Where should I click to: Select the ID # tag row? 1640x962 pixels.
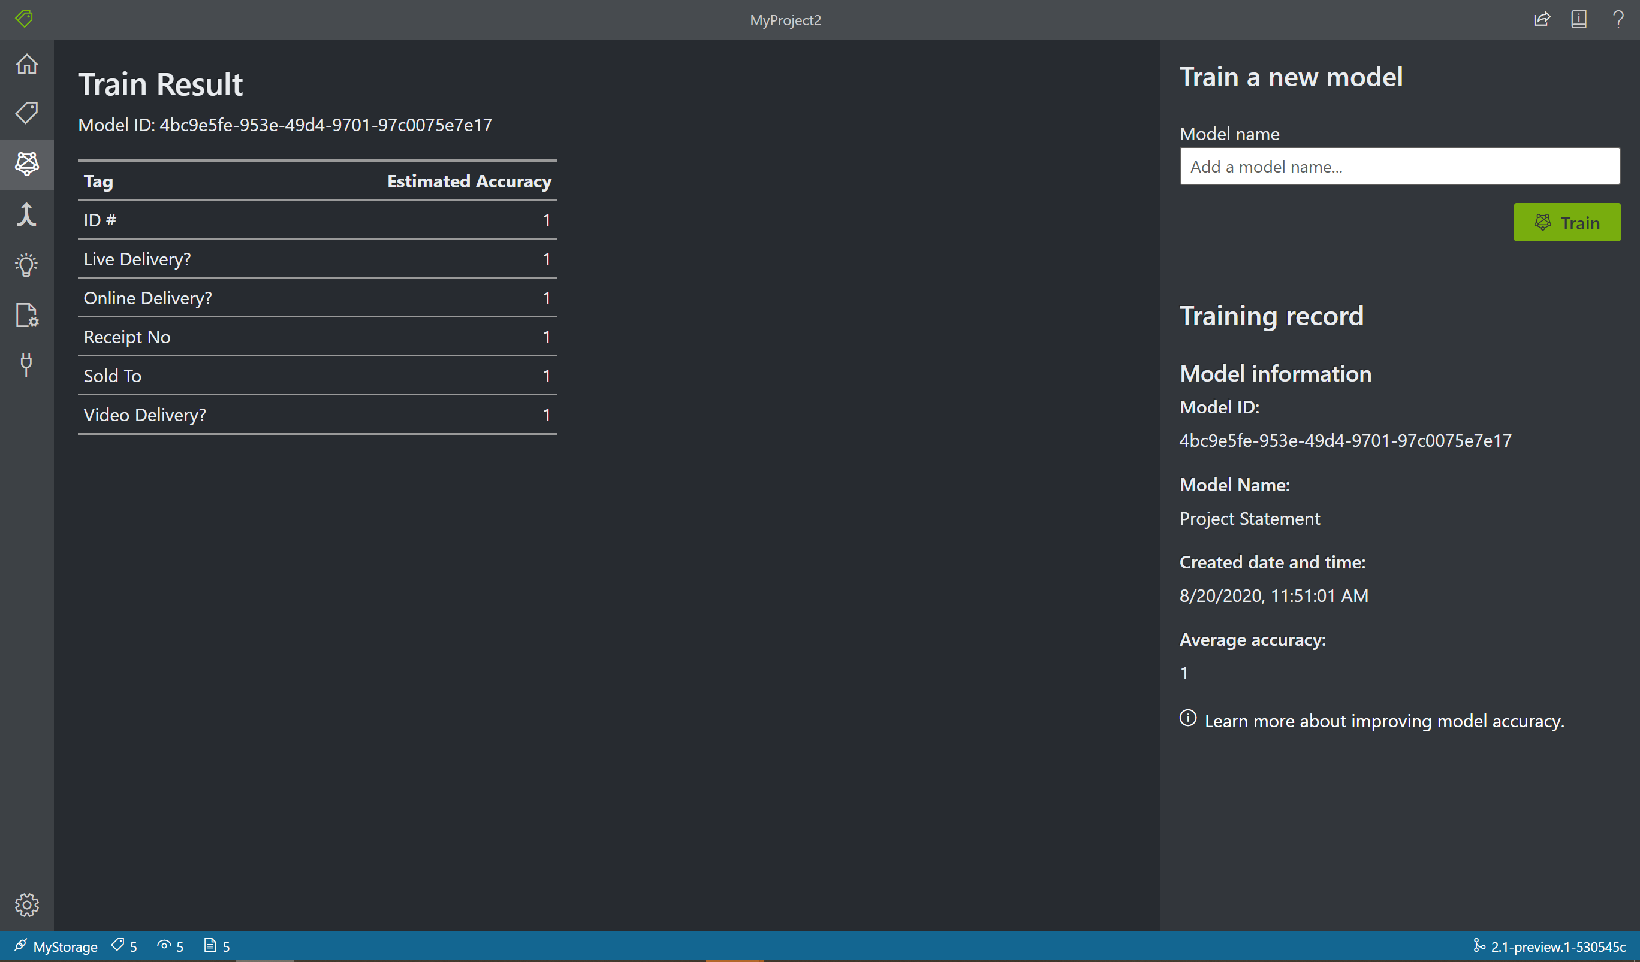[318, 219]
